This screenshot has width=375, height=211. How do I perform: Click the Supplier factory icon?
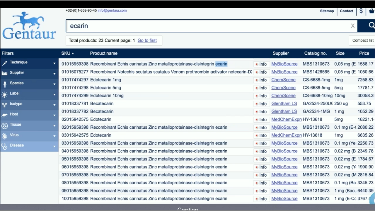(5, 73)
